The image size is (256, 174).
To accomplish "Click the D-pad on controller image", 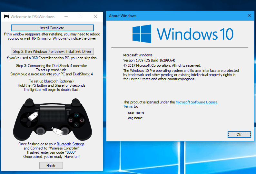I will (29, 120).
